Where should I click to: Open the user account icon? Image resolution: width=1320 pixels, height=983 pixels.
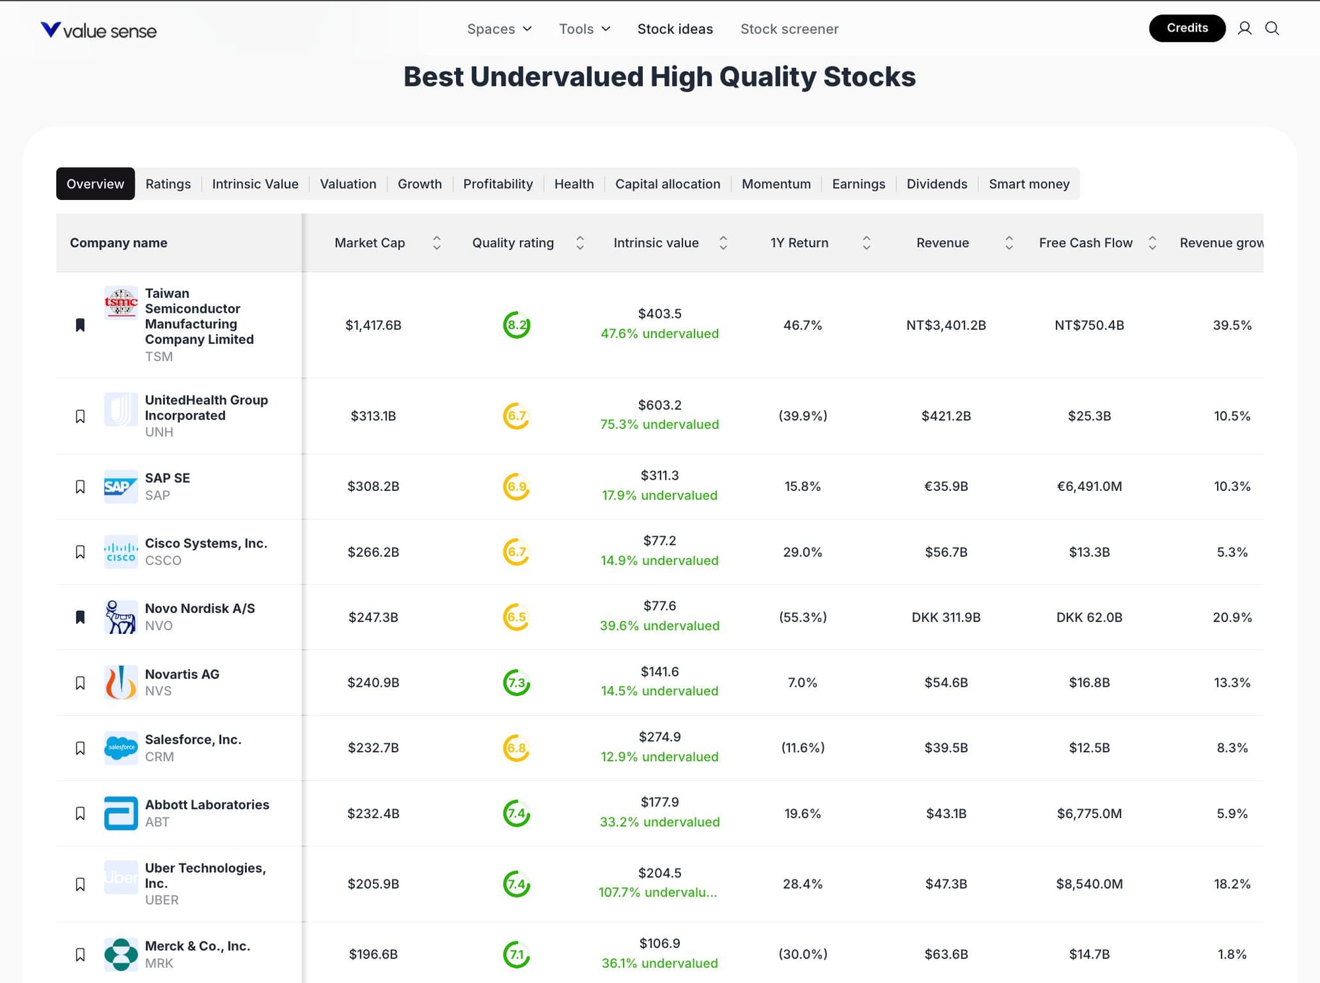coord(1244,28)
